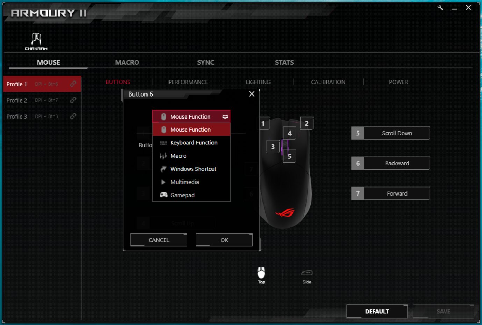This screenshot has height=325, width=482.
Task: Click mouse button marker 4
Action: 289,133
